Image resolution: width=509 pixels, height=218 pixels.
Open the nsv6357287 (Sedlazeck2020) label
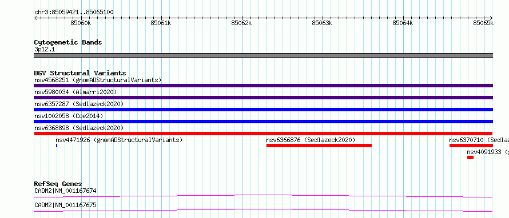tap(79, 104)
